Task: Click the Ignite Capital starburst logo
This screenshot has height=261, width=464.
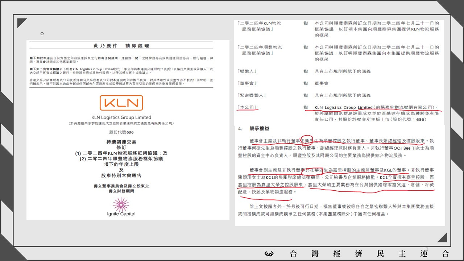Action: click(x=121, y=204)
